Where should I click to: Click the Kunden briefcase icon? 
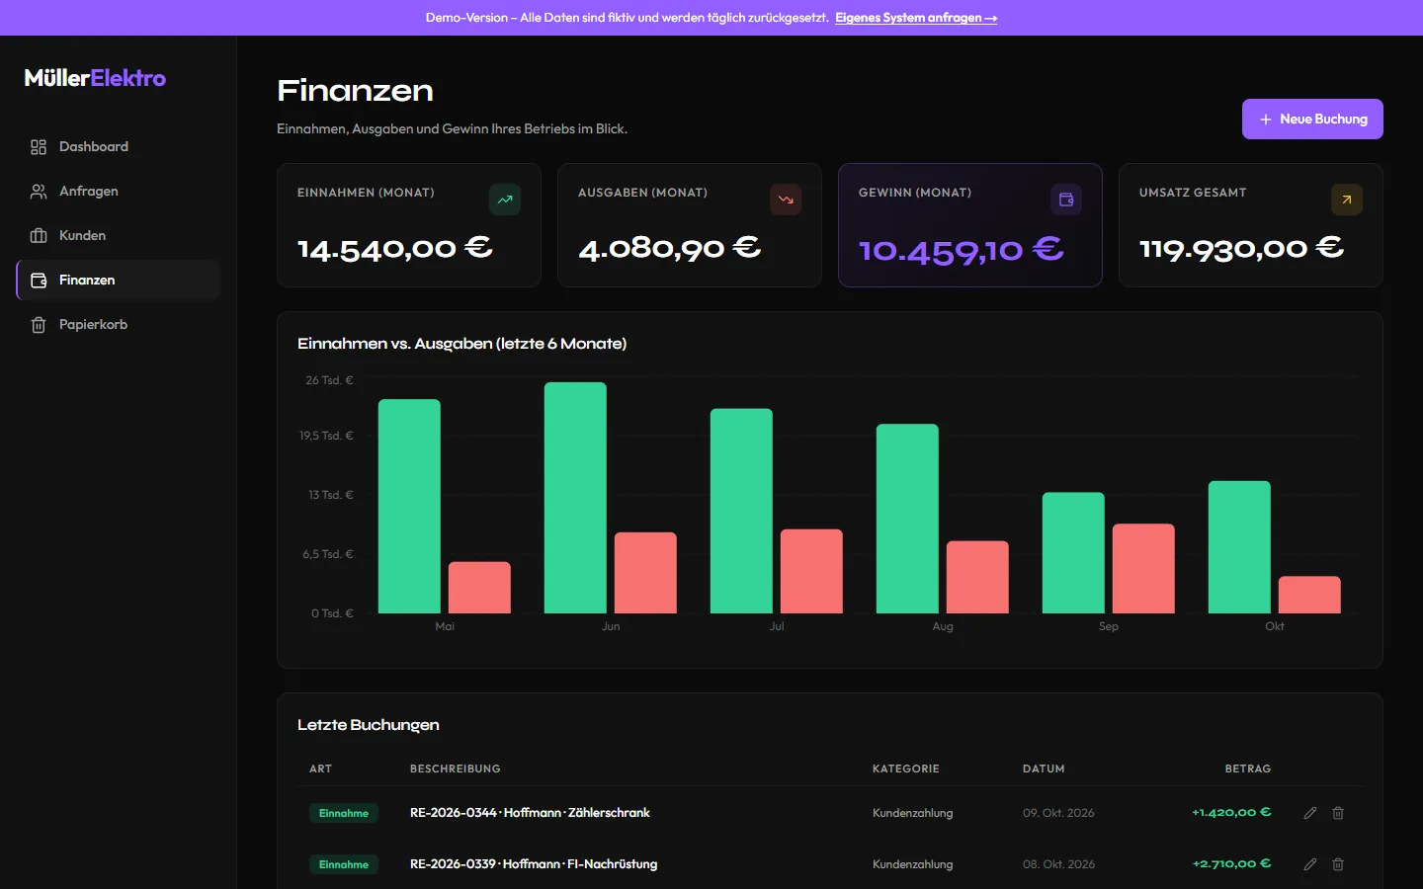[39, 236]
